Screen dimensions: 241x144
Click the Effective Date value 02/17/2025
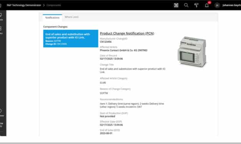111,125
